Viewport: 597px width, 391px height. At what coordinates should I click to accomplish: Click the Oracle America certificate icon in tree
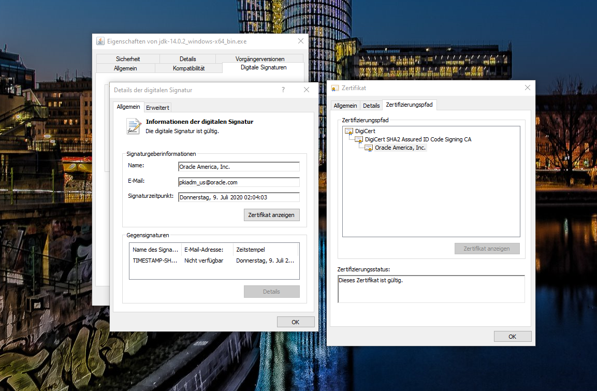coord(369,148)
